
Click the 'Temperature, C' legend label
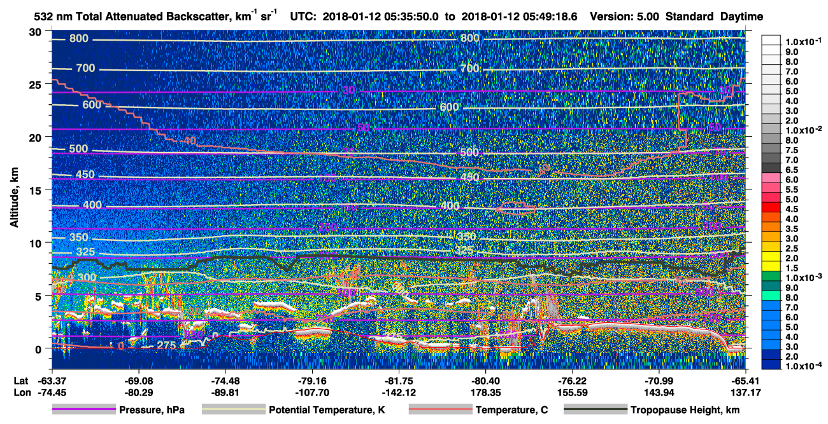(511, 411)
